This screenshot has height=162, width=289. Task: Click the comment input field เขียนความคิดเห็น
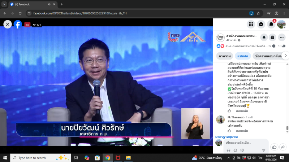[x=246, y=143]
